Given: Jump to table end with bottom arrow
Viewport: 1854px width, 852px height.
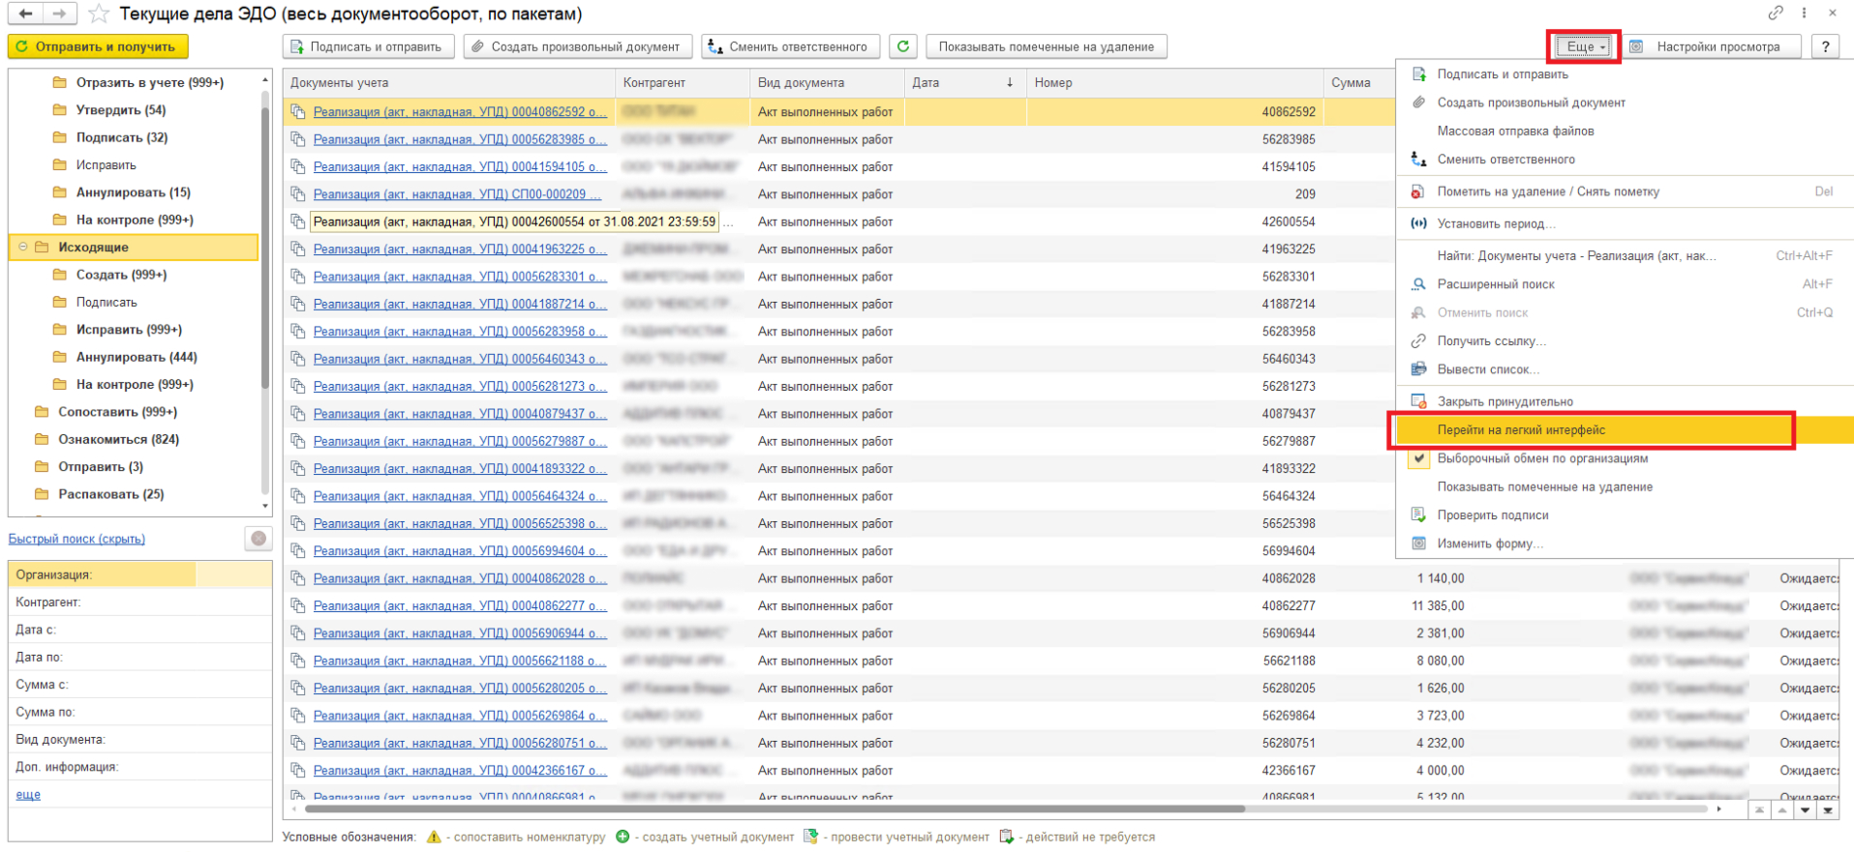Looking at the screenshot, I should click(1828, 810).
